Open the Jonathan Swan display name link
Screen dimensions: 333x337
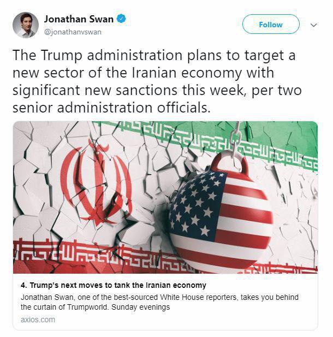79,19
